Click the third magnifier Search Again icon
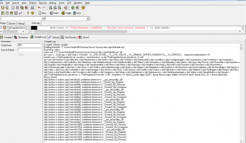Viewport: 246px width, 143px height. point(59,8)
